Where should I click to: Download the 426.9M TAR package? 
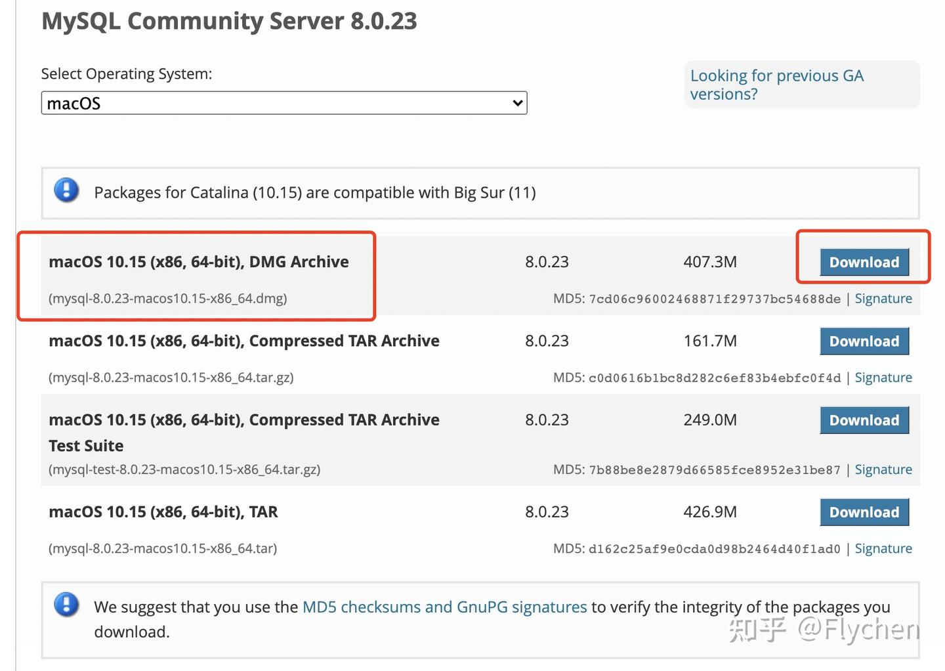click(x=864, y=512)
